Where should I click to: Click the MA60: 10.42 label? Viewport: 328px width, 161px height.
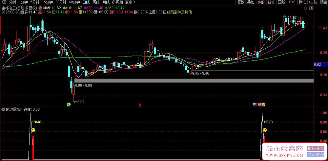(114, 8)
